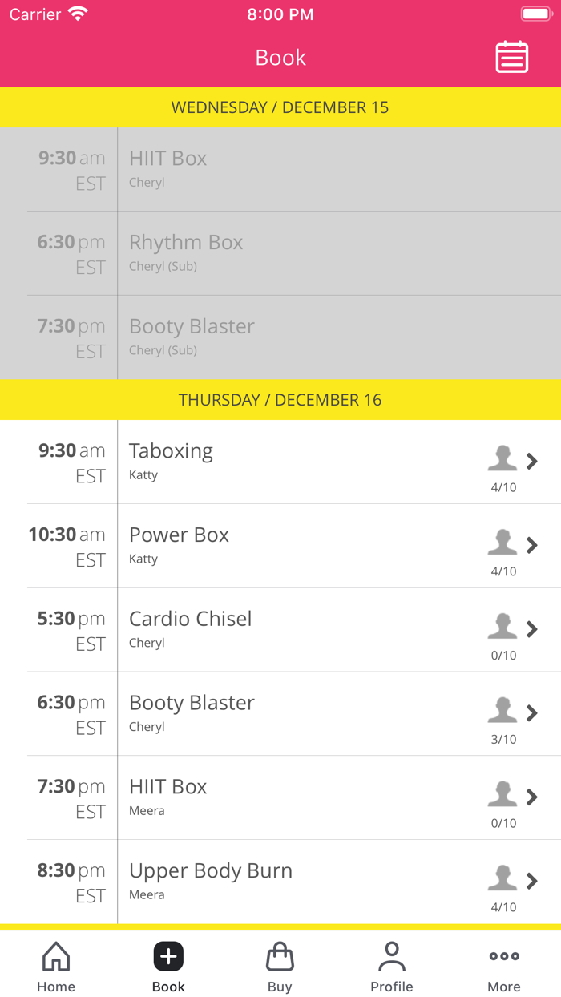Go to the Profile person icon
This screenshot has height=997, width=561.
click(x=392, y=956)
